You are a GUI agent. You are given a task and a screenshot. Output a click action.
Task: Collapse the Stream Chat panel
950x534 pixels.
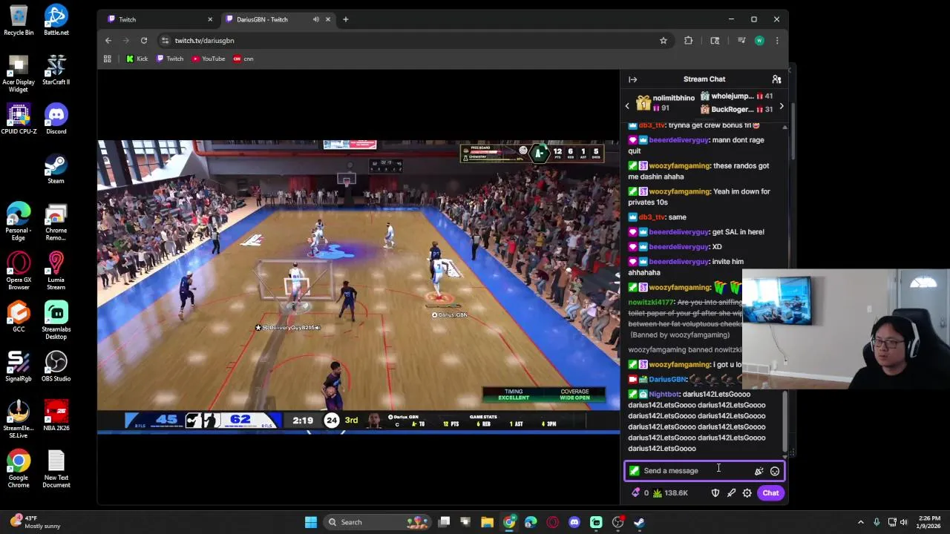pos(632,79)
